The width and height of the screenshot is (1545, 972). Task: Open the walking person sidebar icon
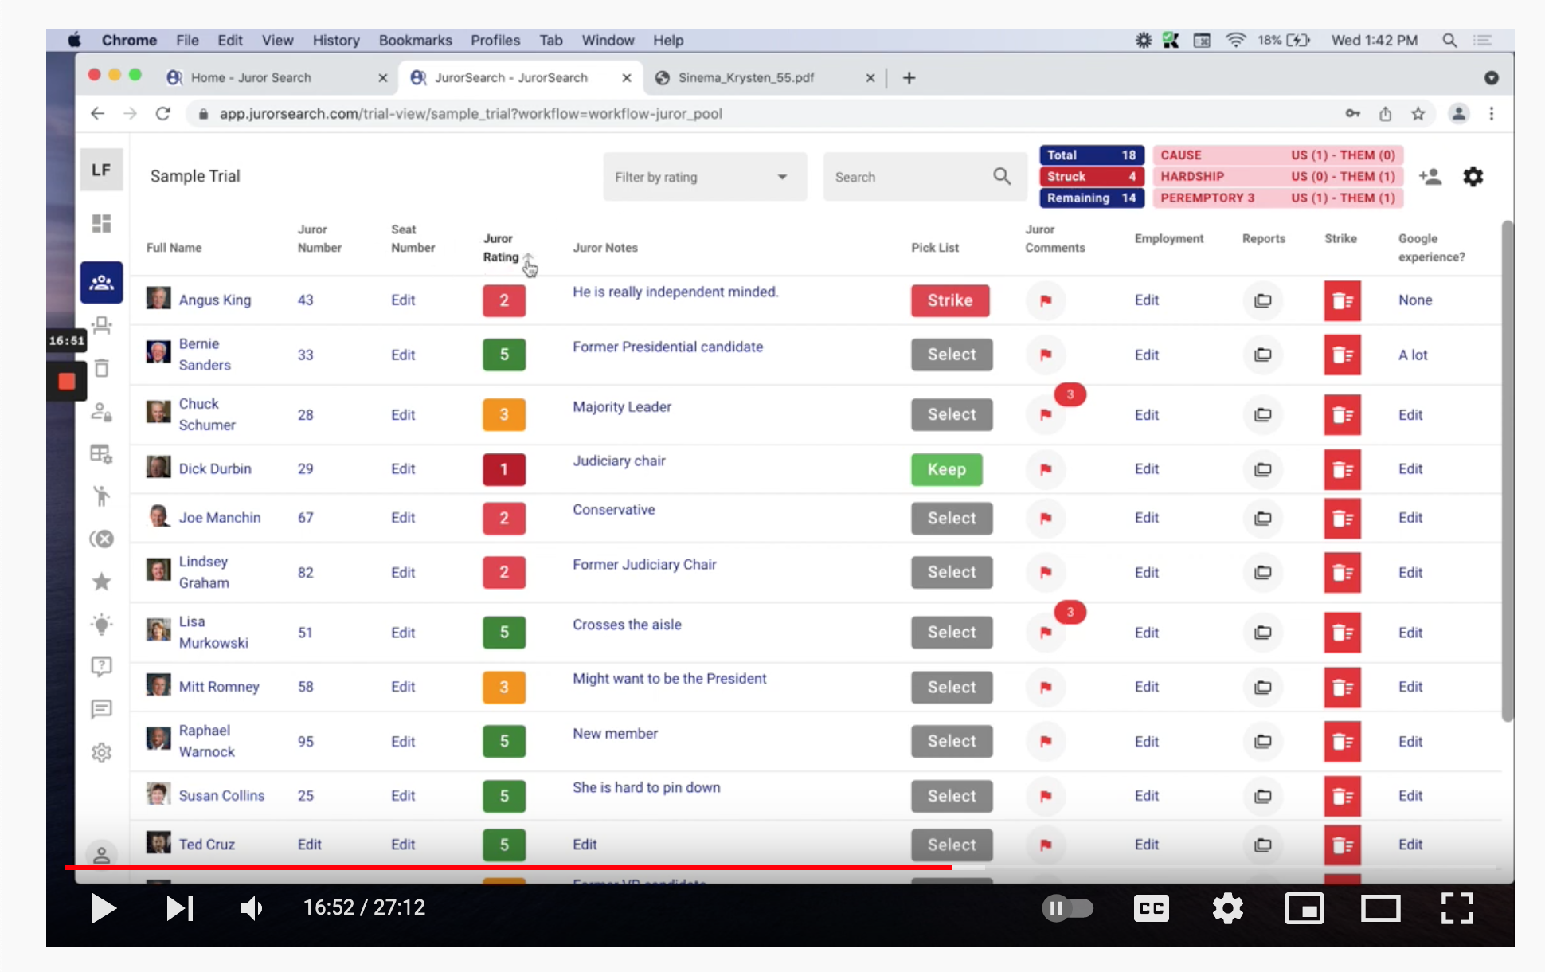pyautogui.click(x=101, y=496)
